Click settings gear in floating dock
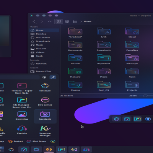Viewport: 153px width, 153px height. tap(117, 119)
